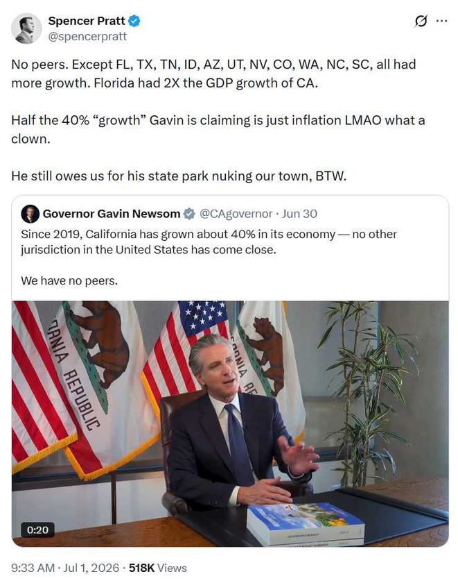This screenshot has height=583, width=458.
Task: Open the three-dot more options menu
Action: coord(441,22)
